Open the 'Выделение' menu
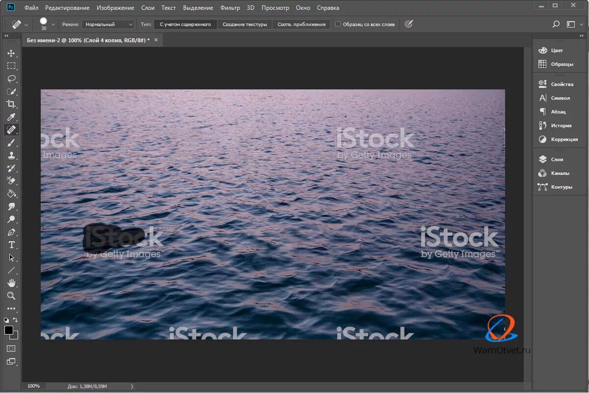589x393 pixels. pyautogui.click(x=198, y=8)
